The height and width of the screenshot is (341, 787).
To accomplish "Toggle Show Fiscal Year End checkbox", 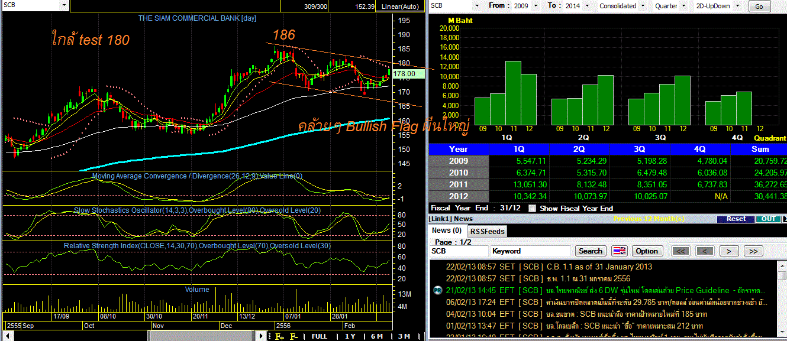I will tap(532, 208).
